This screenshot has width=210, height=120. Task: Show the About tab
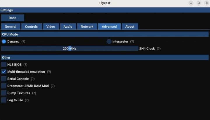pos(130,27)
